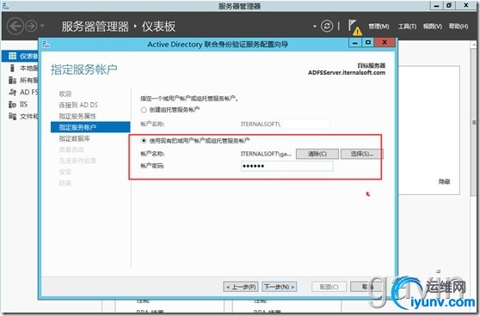Image resolution: width=480 pixels, height=316 pixels.
Task: Open the 视图(V) menu
Action: (432, 27)
